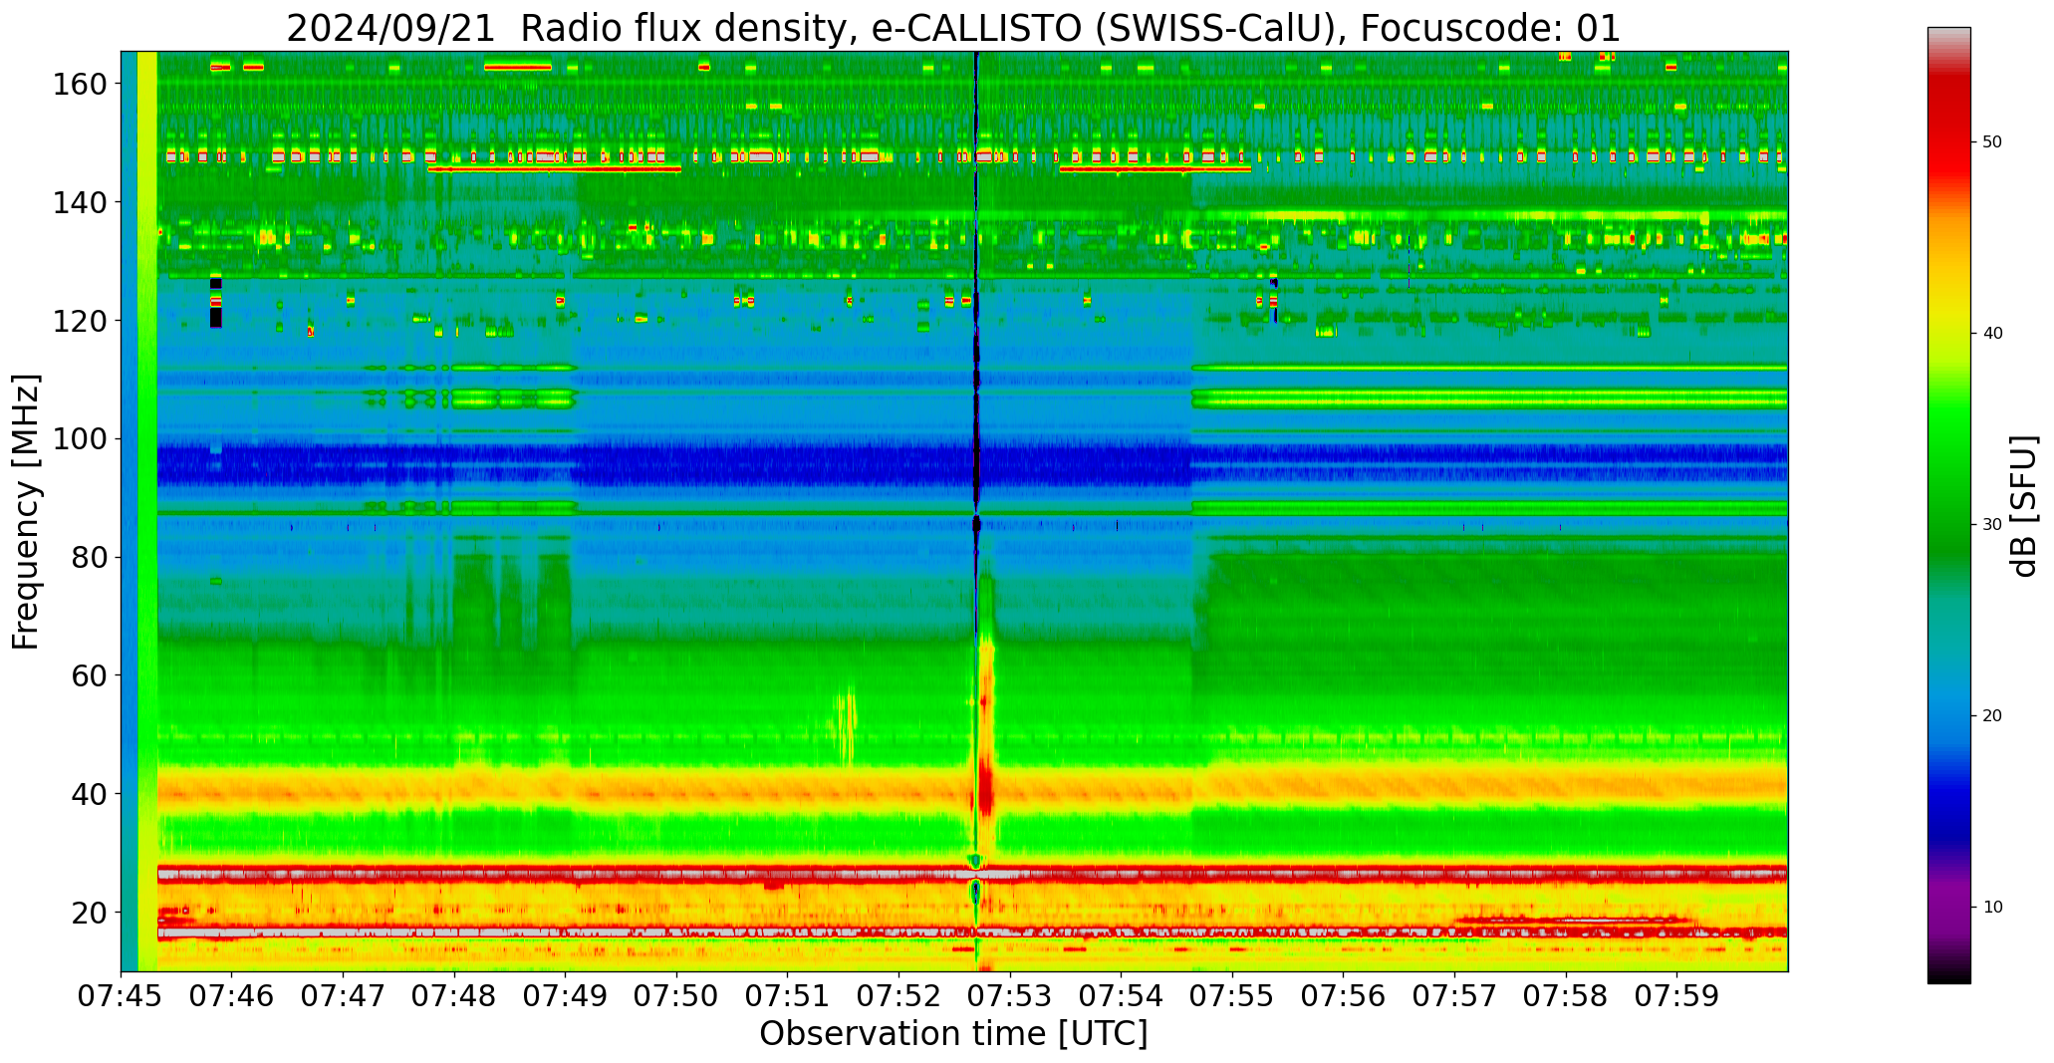
Task: Click the 07:57 time tick label
Action: pyautogui.click(x=1454, y=996)
